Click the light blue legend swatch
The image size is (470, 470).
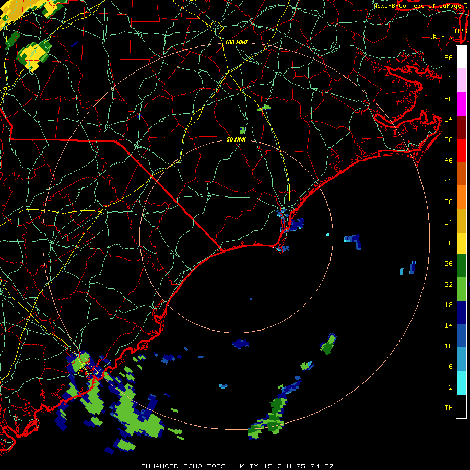(x=461, y=359)
